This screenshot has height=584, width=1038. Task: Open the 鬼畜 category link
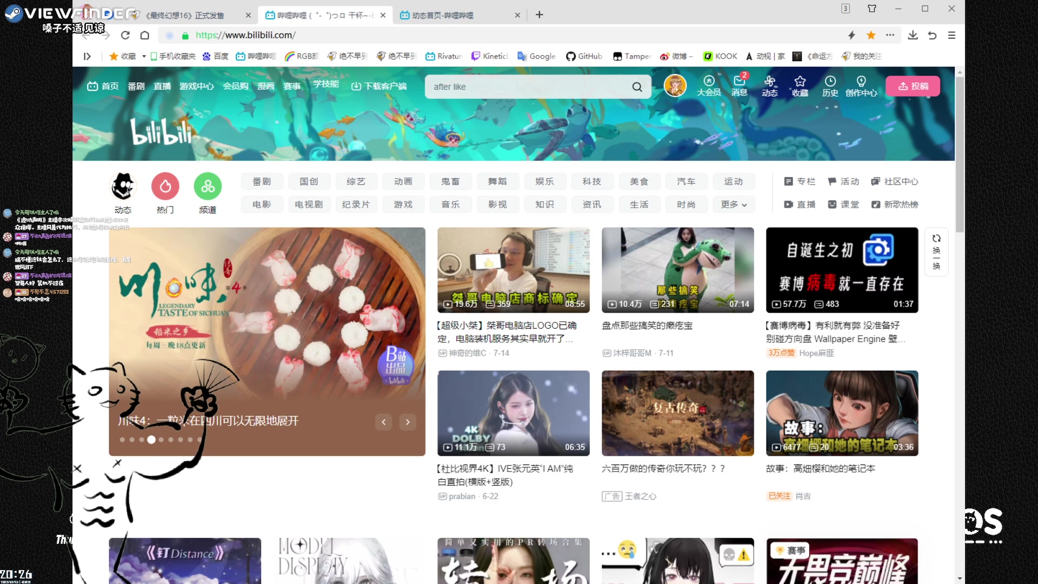tap(450, 181)
